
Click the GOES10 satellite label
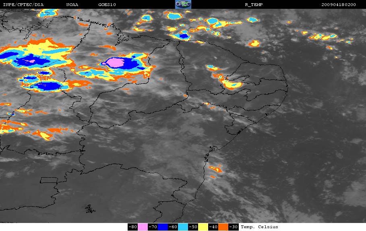tap(107, 5)
